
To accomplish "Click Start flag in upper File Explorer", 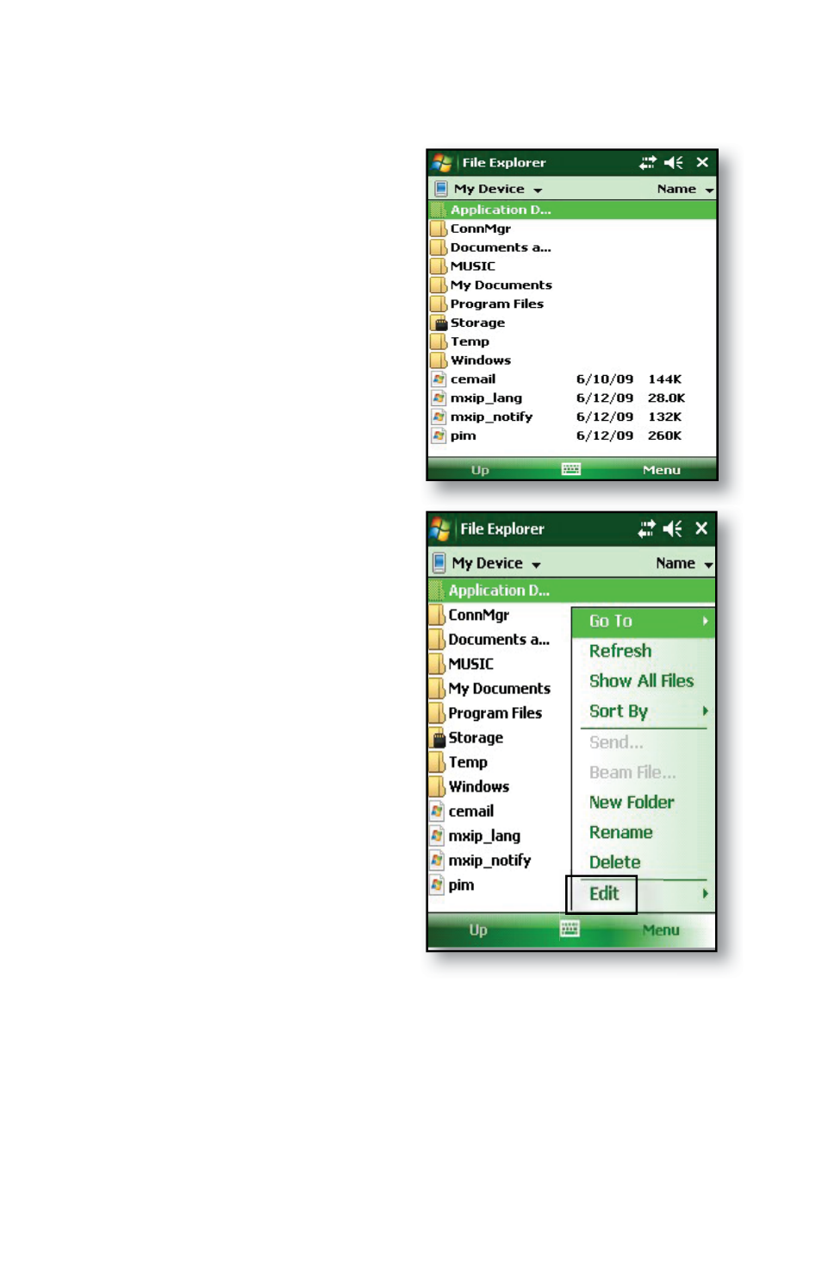I will (442, 162).
